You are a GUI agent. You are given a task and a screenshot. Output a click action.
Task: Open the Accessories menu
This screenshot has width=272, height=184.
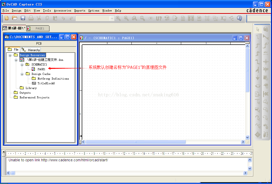pos(62,10)
